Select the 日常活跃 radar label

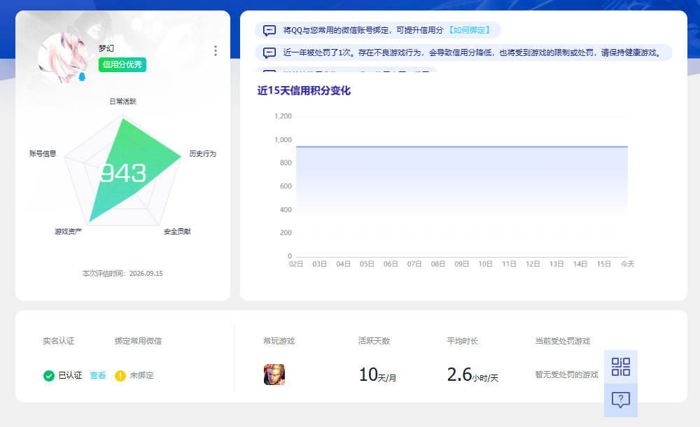point(122,101)
